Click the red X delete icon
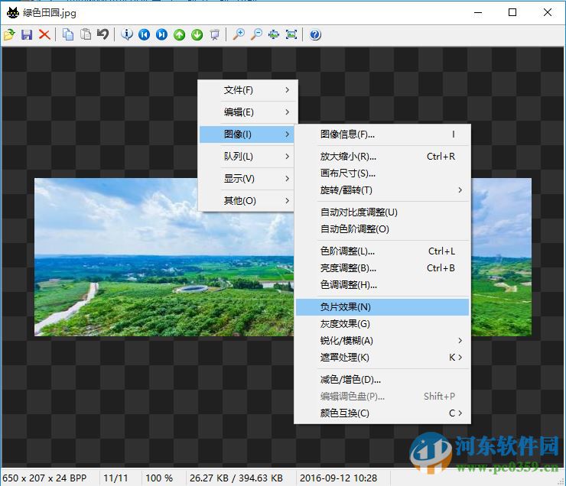This screenshot has width=566, height=486. pyautogui.click(x=44, y=34)
